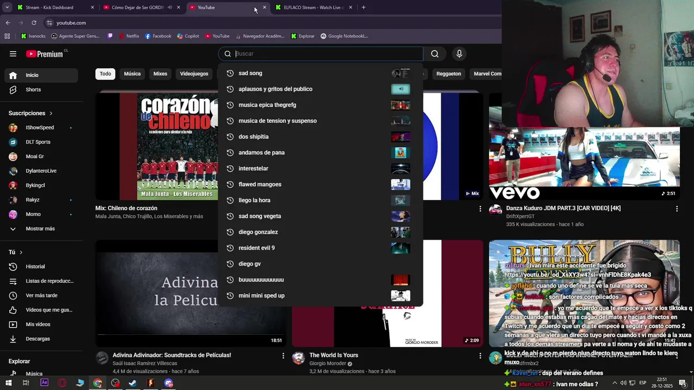
Task: Click the 'llego la hora' suggestion
Action: tap(320, 200)
